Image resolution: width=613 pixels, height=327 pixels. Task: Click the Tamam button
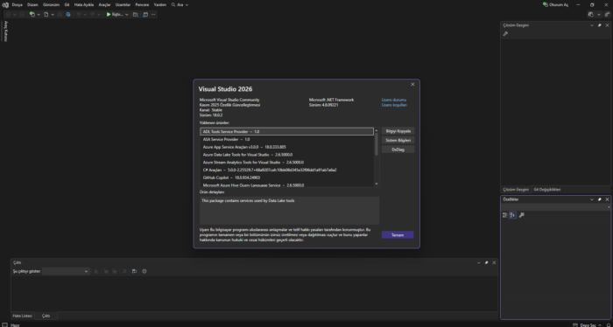[x=398, y=235]
